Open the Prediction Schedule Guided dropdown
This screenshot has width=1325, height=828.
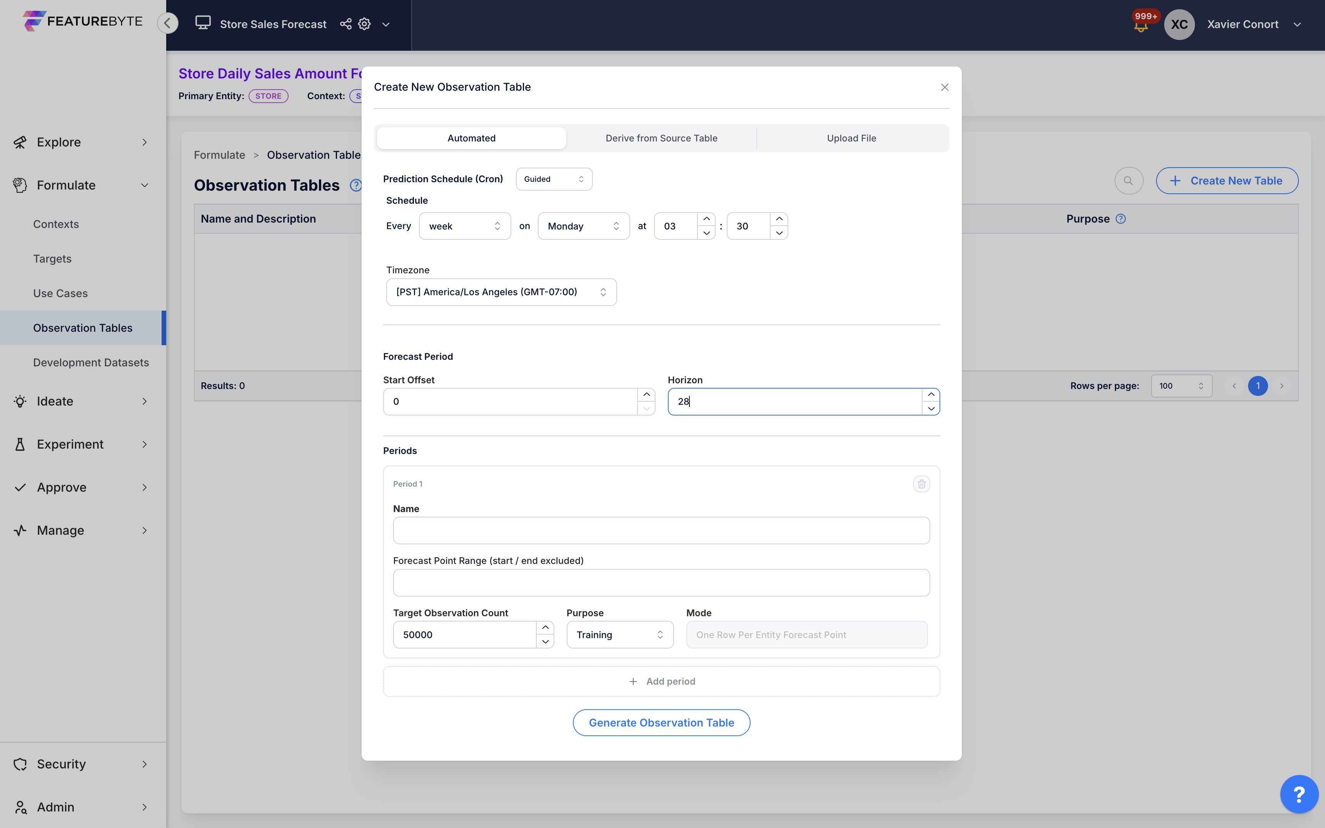pyautogui.click(x=553, y=178)
